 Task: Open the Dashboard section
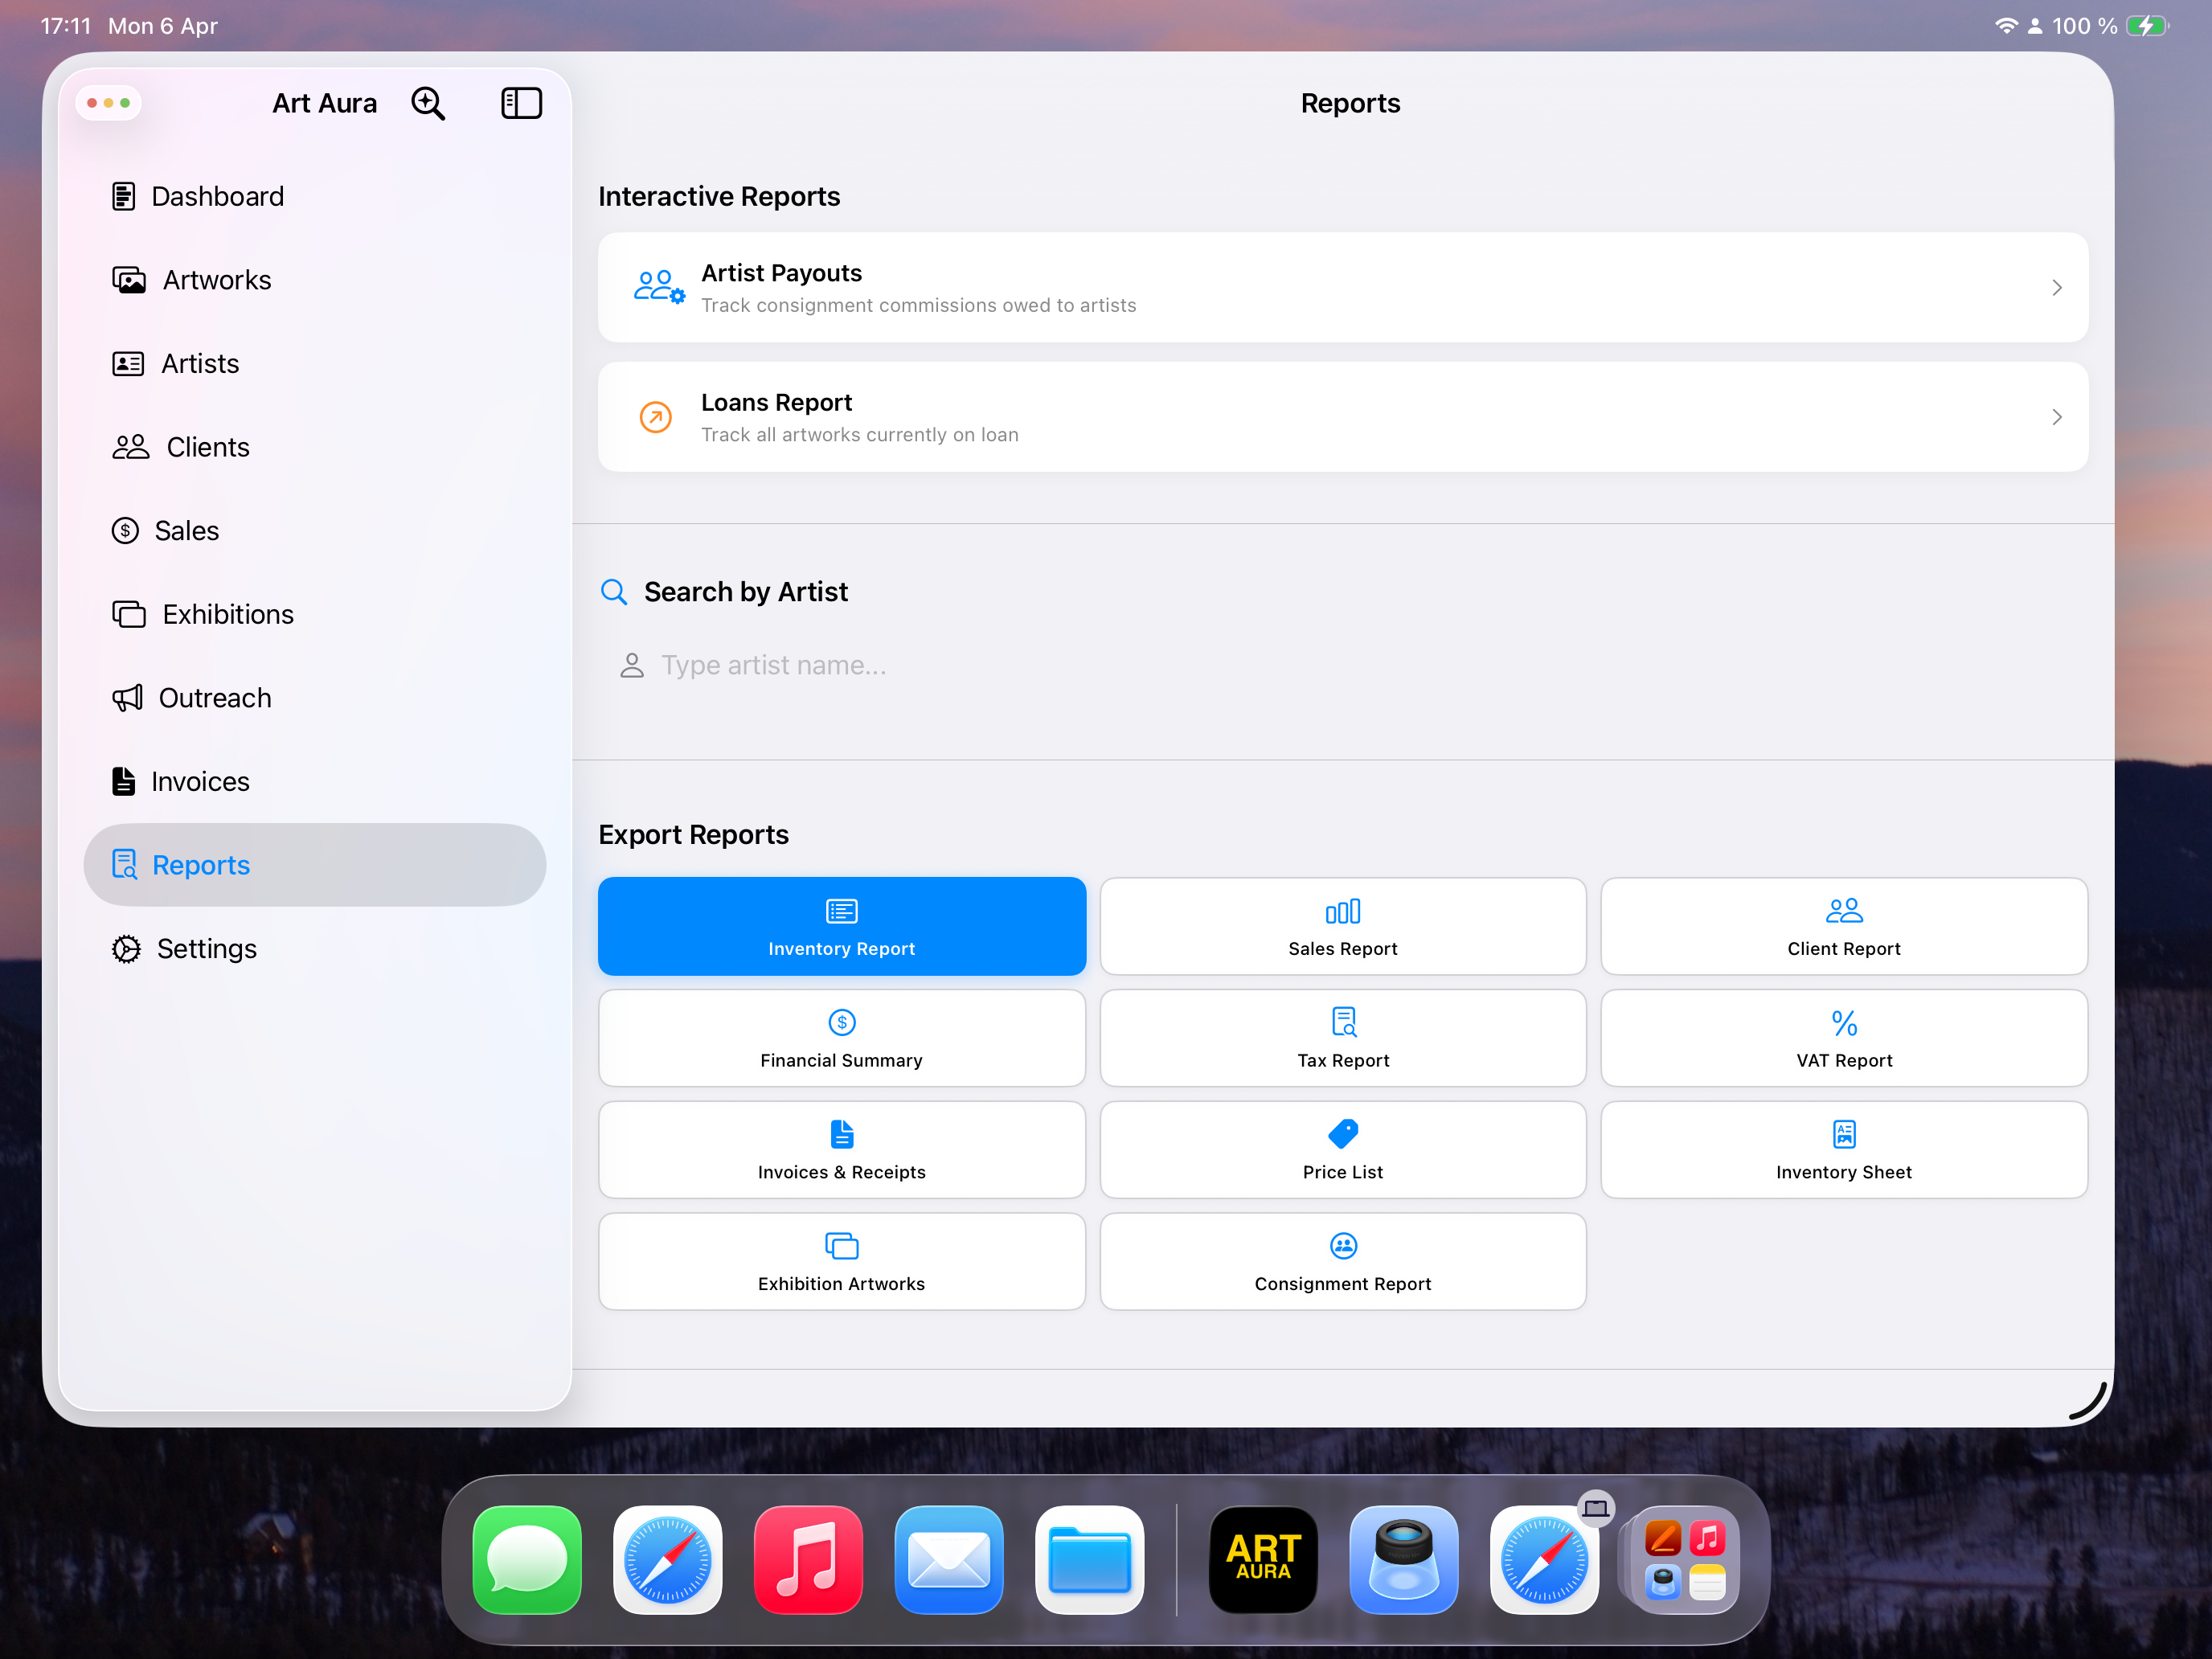pyautogui.click(x=314, y=196)
